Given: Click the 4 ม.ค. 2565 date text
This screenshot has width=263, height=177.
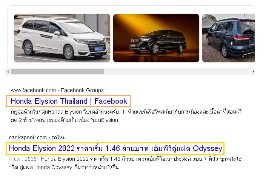Looking at the screenshot, I should [x=23, y=159].
